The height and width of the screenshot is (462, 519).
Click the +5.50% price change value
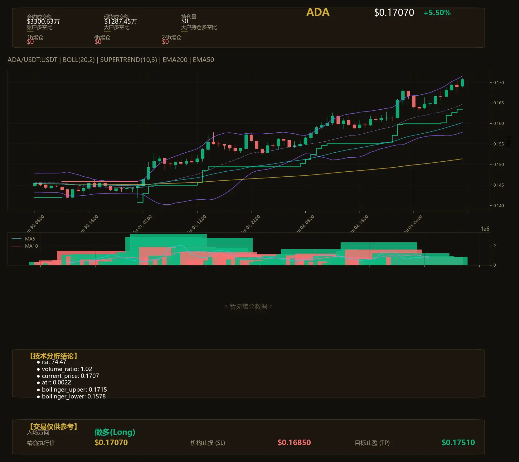point(437,13)
